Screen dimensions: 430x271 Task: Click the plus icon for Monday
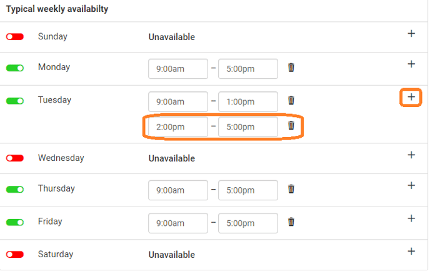[x=411, y=64]
